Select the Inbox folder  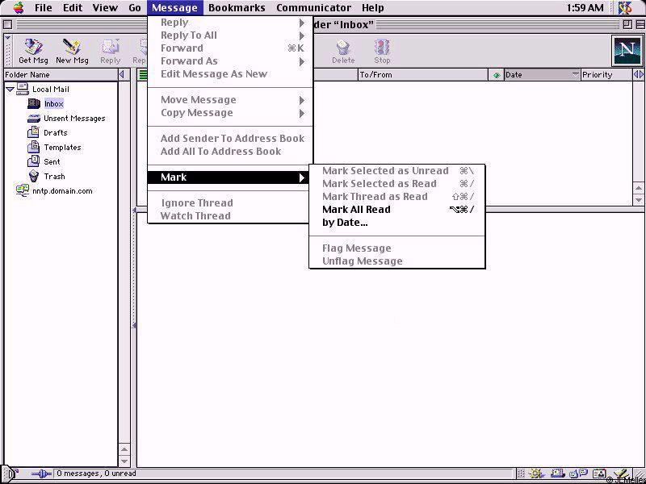click(x=53, y=104)
